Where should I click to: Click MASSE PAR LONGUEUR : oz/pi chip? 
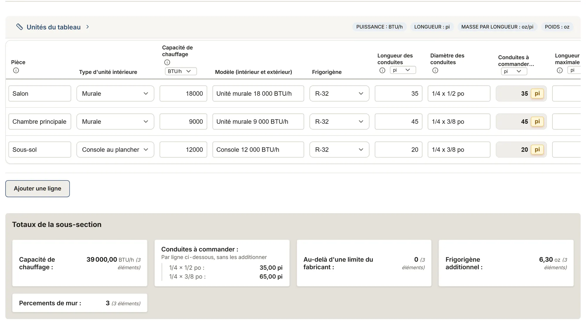(x=497, y=27)
